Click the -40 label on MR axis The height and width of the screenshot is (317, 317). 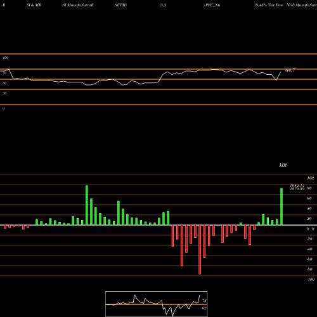tap(309, 249)
